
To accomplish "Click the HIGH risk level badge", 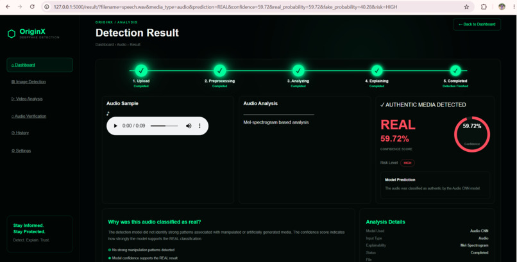I will [x=407, y=163].
